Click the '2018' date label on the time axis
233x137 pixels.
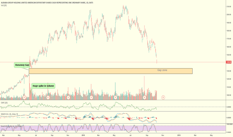83,135
